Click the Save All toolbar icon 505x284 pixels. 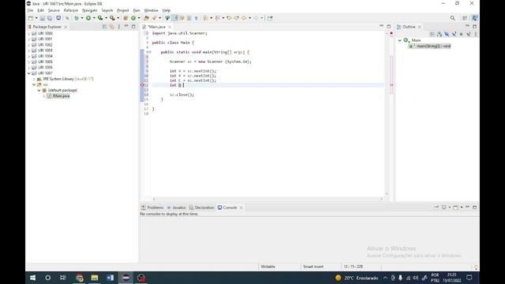(50, 18)
